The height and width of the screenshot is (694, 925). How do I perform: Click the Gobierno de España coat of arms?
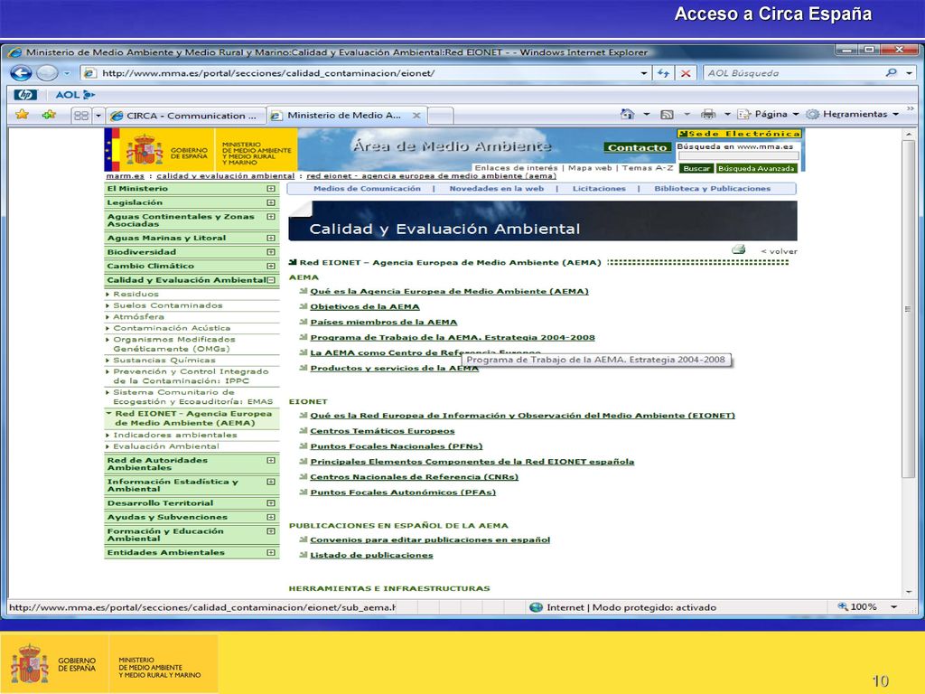[144, 149]
